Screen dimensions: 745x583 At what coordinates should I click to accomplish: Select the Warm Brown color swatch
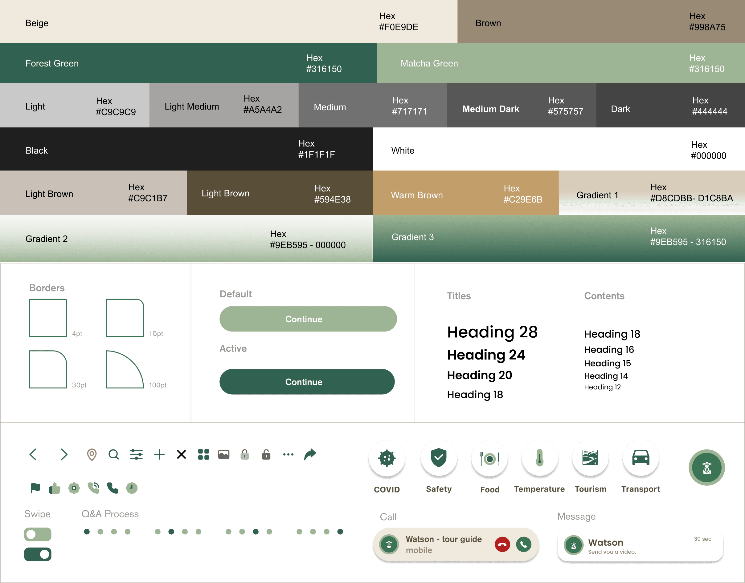tap(465, 193)
